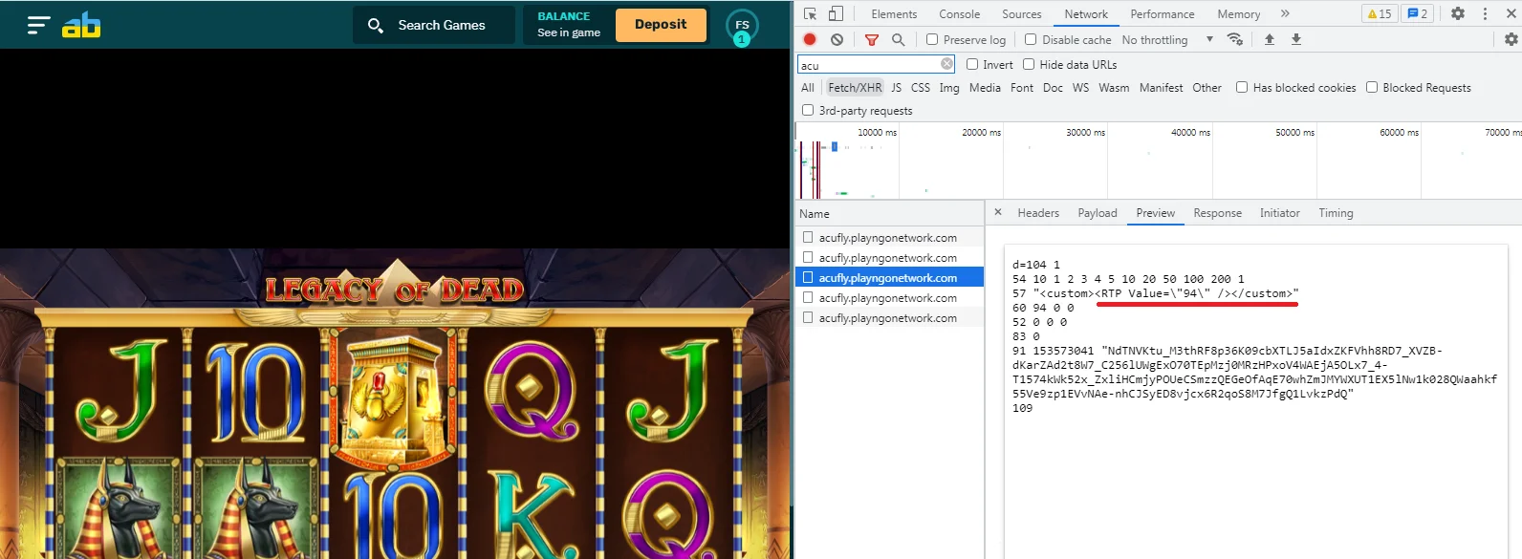Select the All request type filter

pyautogui.click(x=808, y=87)
